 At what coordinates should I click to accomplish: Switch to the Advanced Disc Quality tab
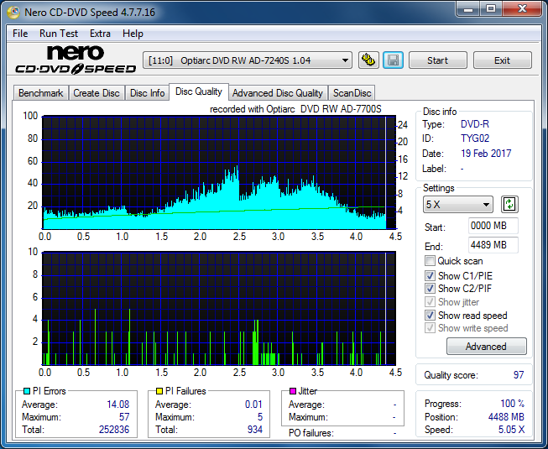point(278,93)
